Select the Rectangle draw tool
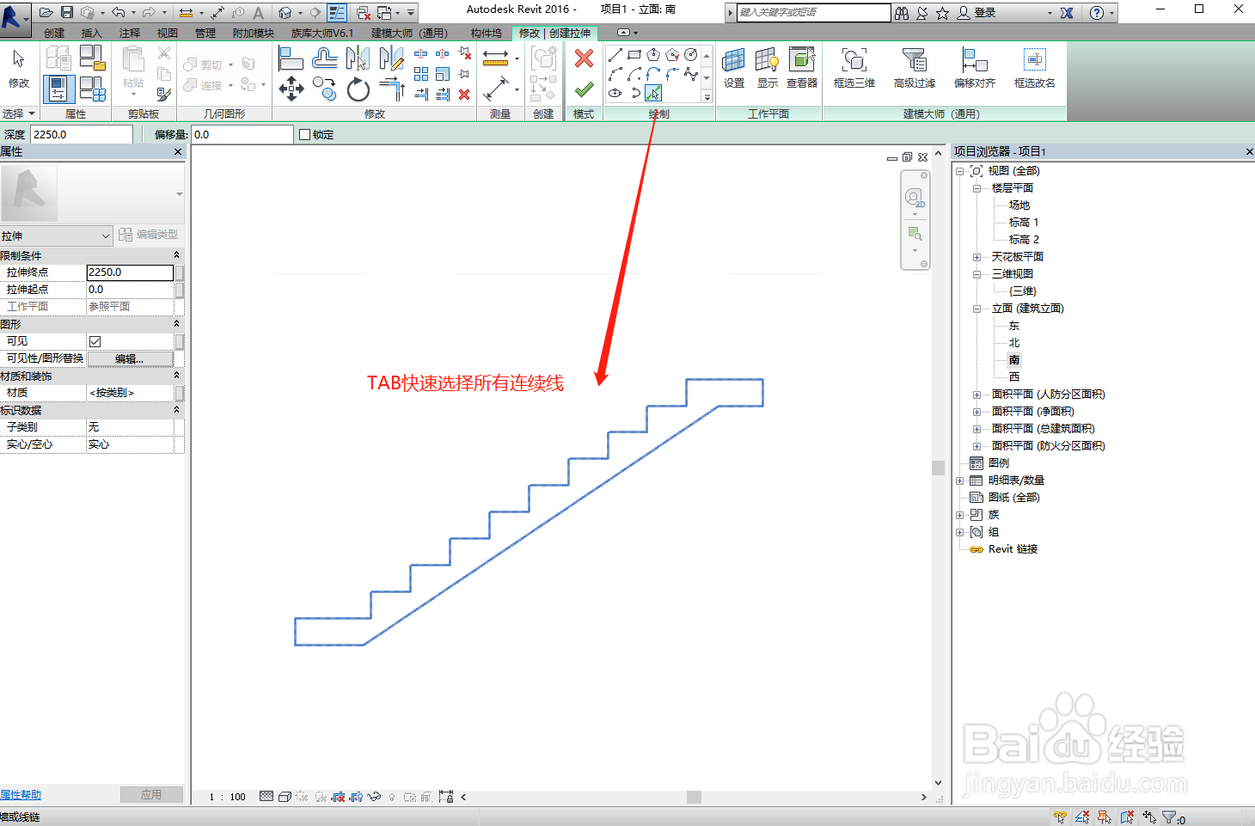 (634, 55)
